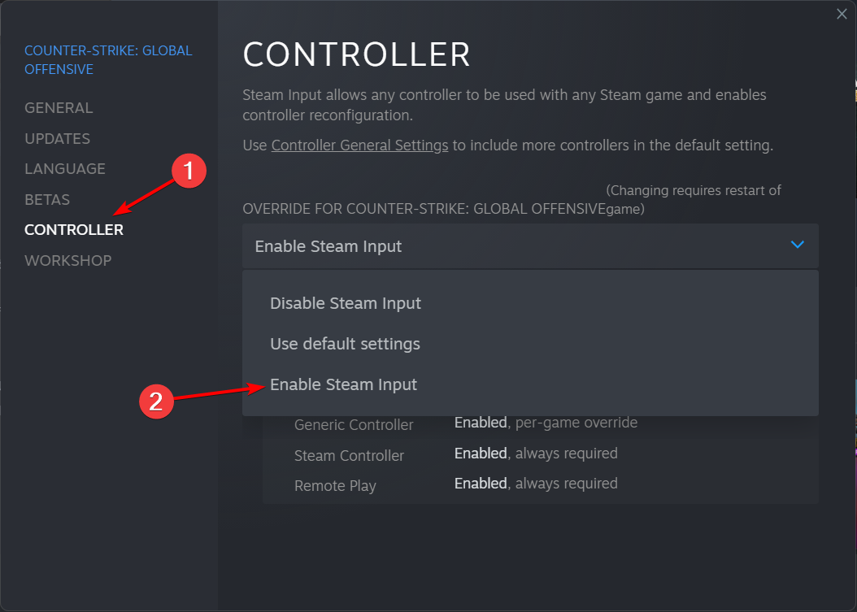This screenshot has width=857, height=612.
Task: Open the Workshop section
Action: click(x=67, y=261)
